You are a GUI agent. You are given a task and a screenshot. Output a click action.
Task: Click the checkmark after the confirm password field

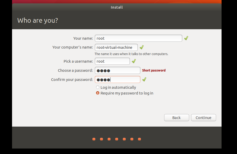[x=144, y=79]
